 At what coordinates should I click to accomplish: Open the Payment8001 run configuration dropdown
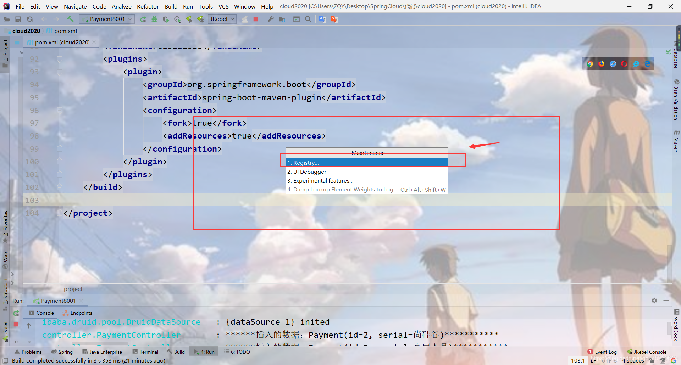click(107, 19)
